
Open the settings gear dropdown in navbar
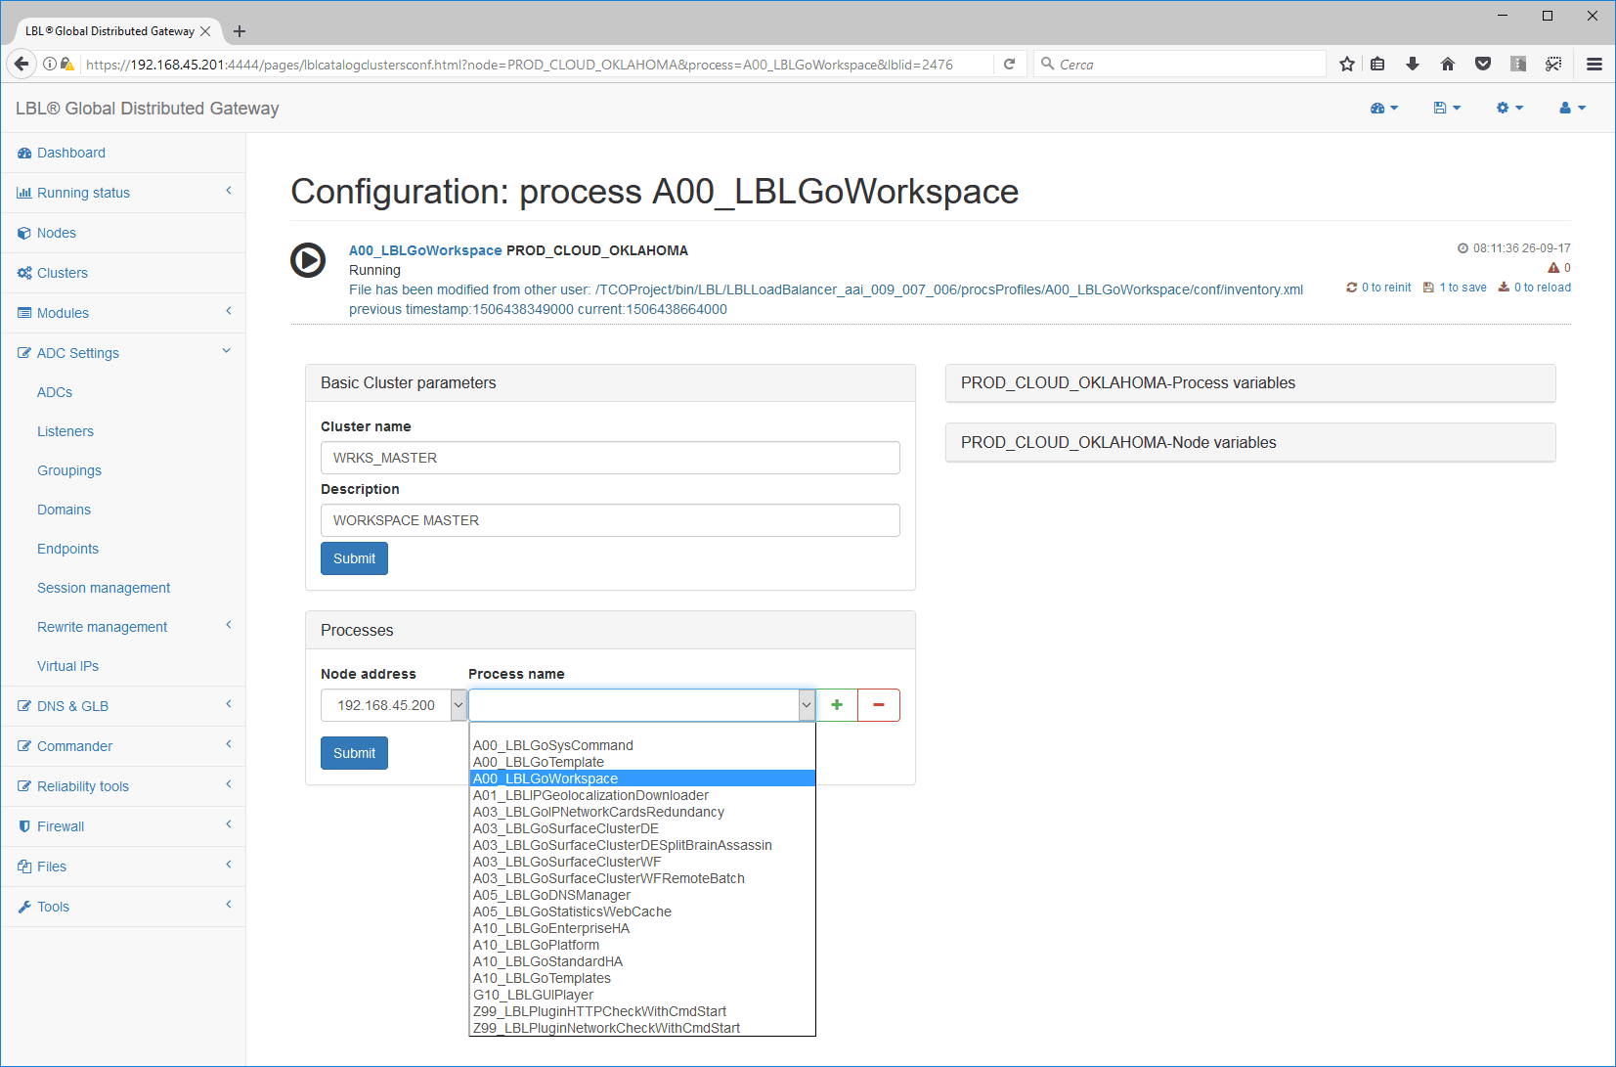[x=1509, y=109]
